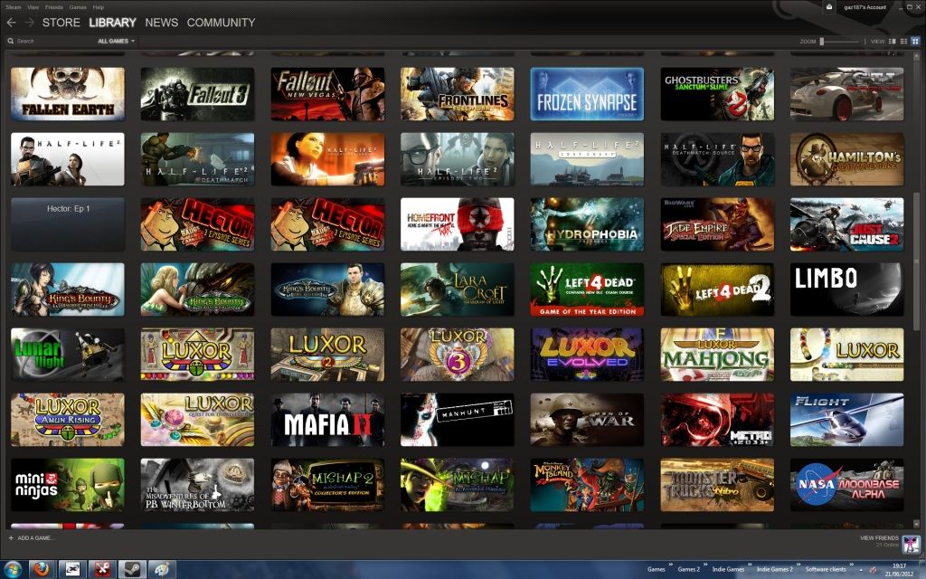The image size is (926, 579).
Task: Expand the Games toolbar chevron on taskbar
Action: 671,565
